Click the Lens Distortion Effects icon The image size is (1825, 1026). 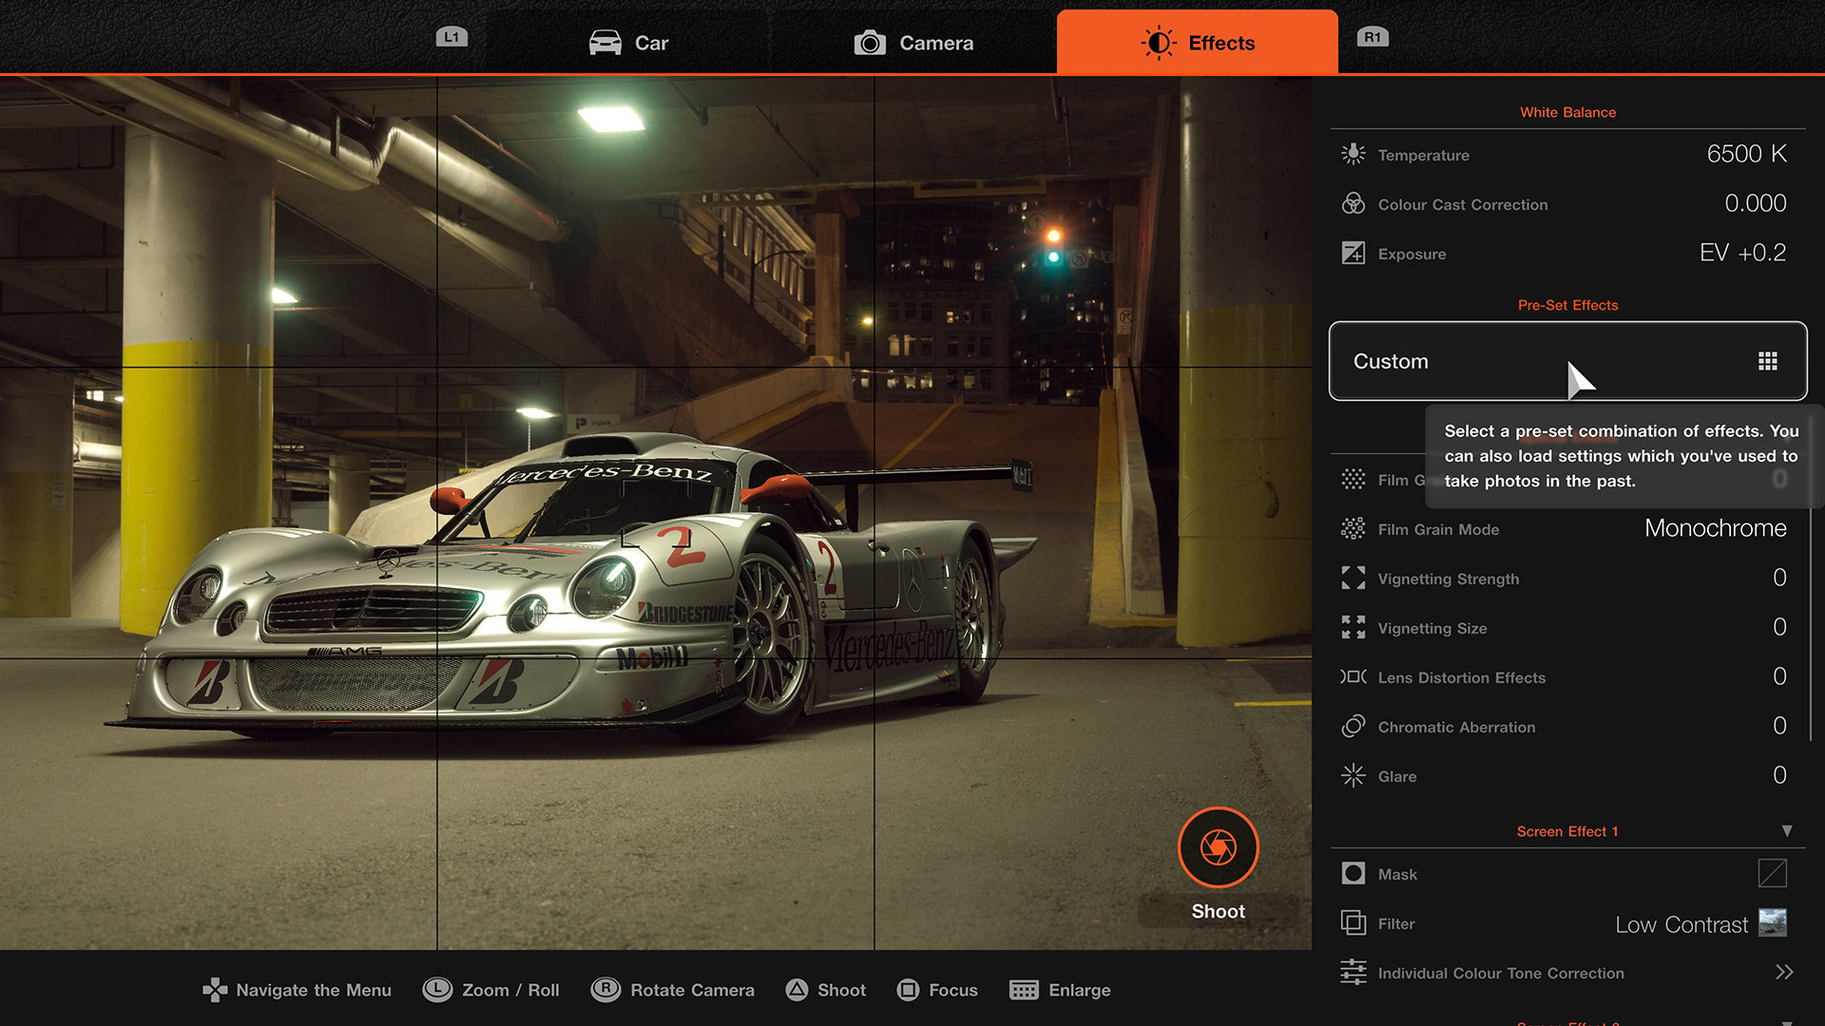pos(1354,676)
